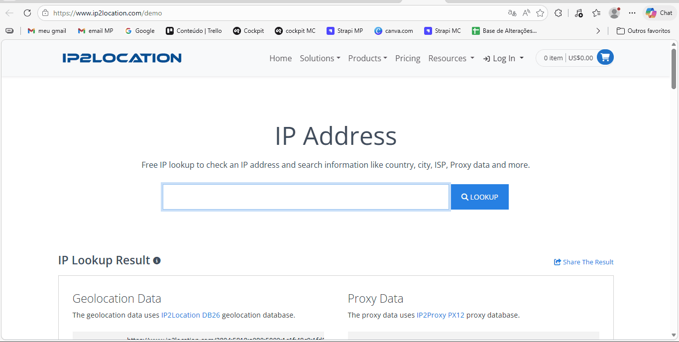The height and width of the screenshot is (342, 679).
Task: Open Outros favoritos folder
Action: tap(643, 31)
